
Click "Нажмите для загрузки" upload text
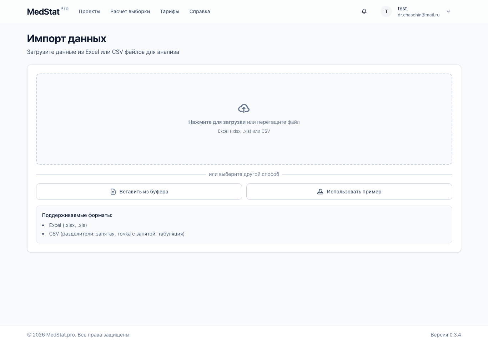coord(217,122)
